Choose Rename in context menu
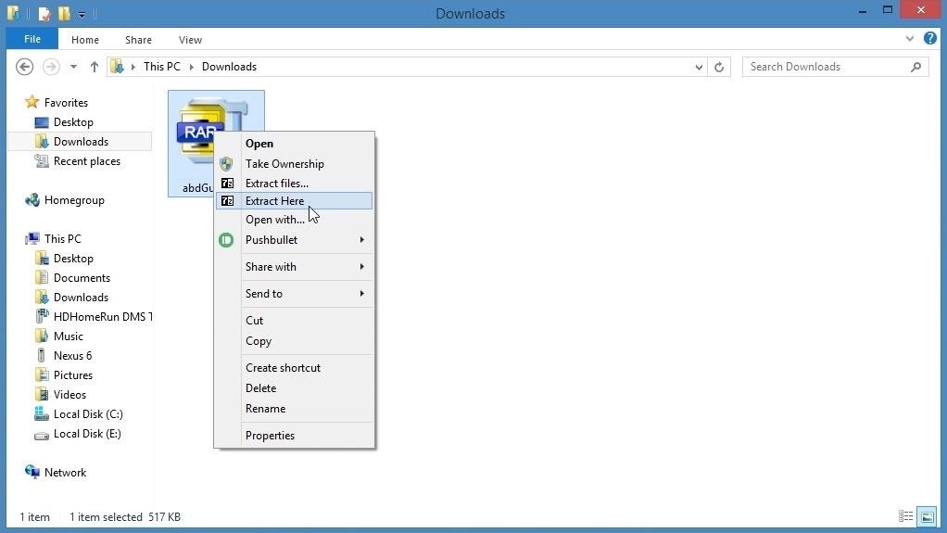Viewport: 947px width, 533px height. click(294, 409)
